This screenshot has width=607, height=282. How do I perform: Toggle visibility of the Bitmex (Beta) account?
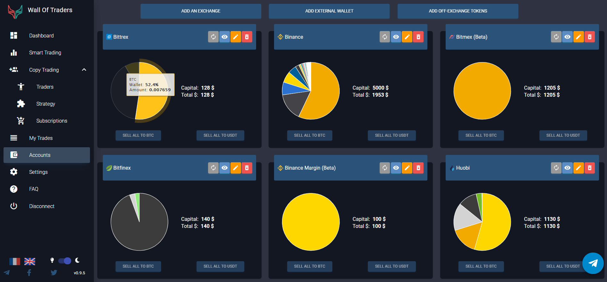567,37
